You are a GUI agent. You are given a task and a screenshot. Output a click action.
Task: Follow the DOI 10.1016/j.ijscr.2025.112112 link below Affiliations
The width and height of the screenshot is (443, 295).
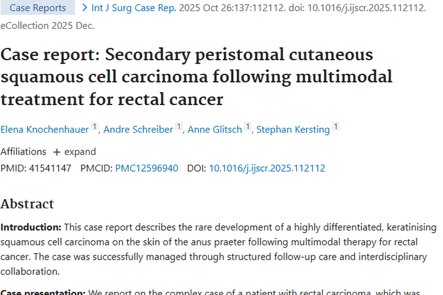tap(267, 168)
